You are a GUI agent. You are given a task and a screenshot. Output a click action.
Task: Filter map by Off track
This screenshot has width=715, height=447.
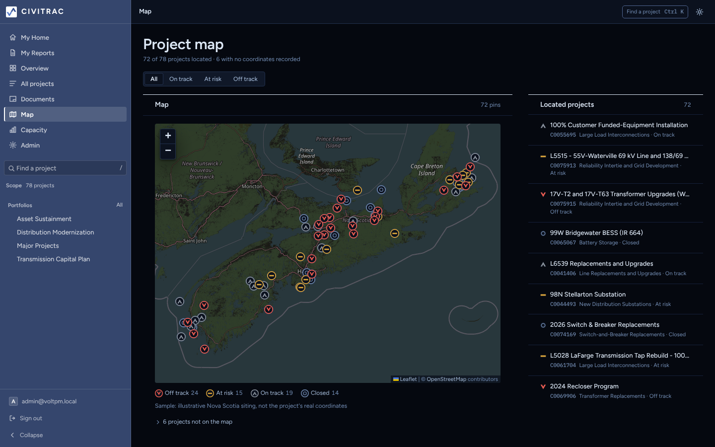(245, 79)
